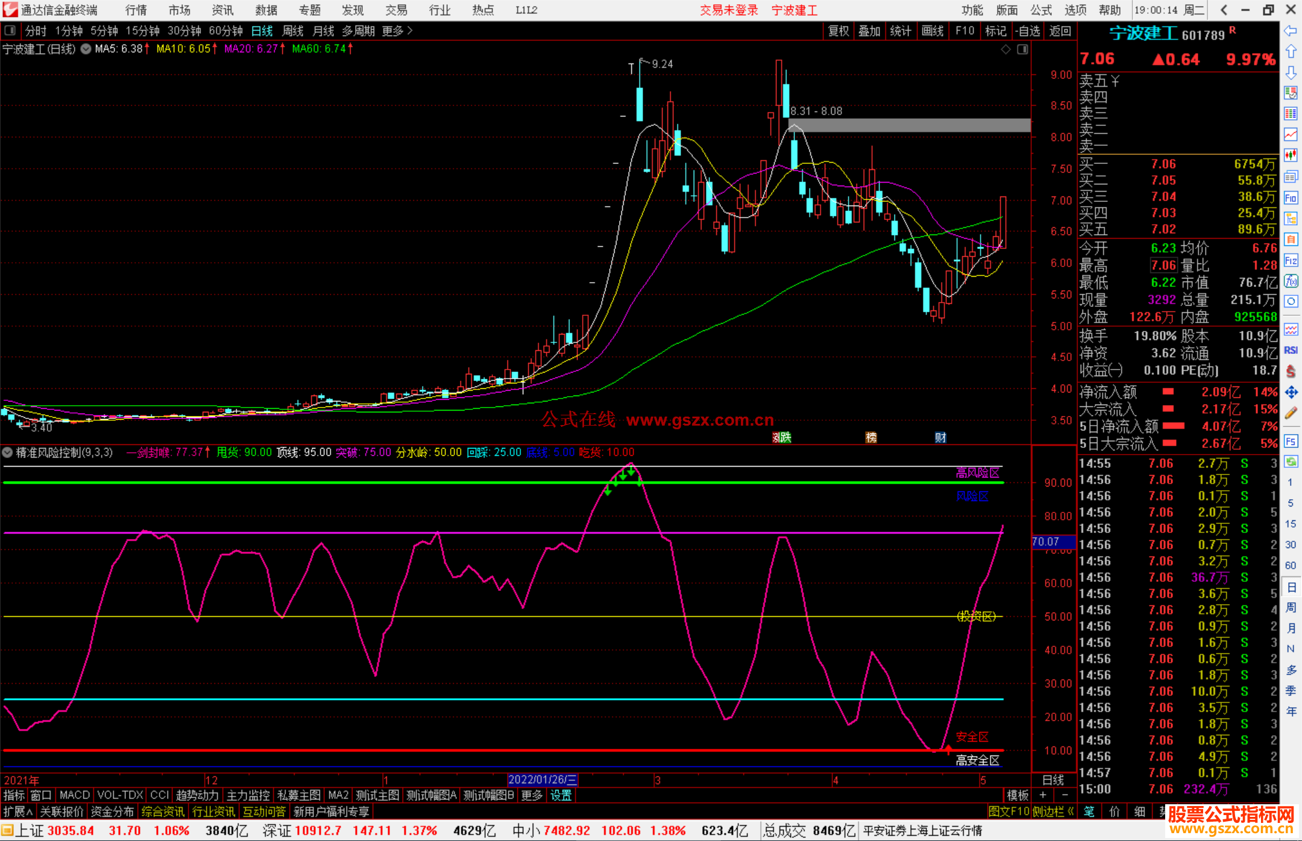Viewport: 1302px width, 841px height.
Task: Click the diamond icon above the main chart
Action: click(x=1005, y=49)
